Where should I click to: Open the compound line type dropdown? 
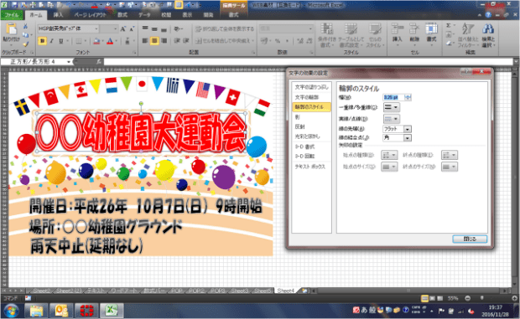[x=392, y=107]
